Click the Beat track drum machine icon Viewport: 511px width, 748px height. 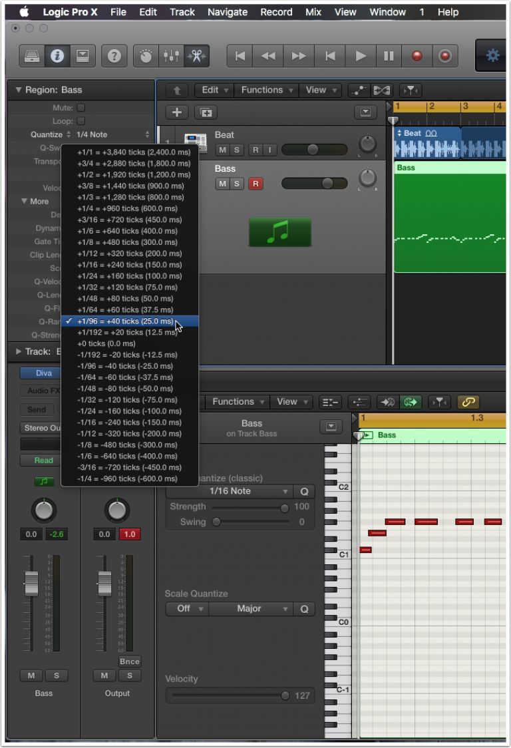[196, 142]
